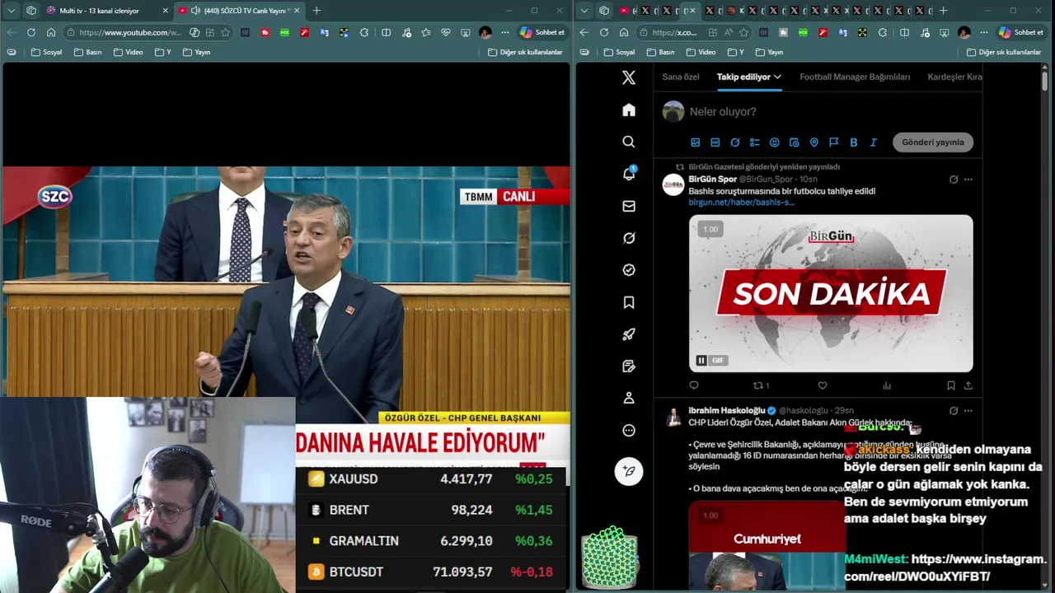The height and width of the screenshot is (593, 1055).
Task: Switch to the Sana özel tab
Action: pyautogui.click(x=681, y=77)
